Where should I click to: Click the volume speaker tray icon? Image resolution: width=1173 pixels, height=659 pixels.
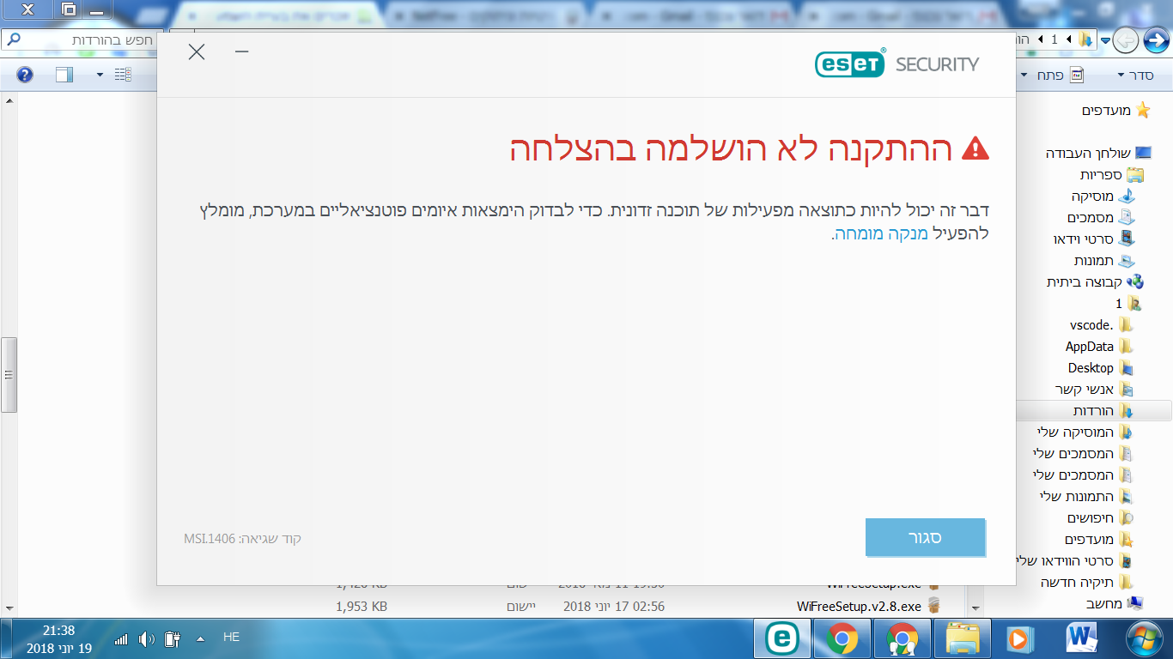pyautogui.click(x=146, y=638)
